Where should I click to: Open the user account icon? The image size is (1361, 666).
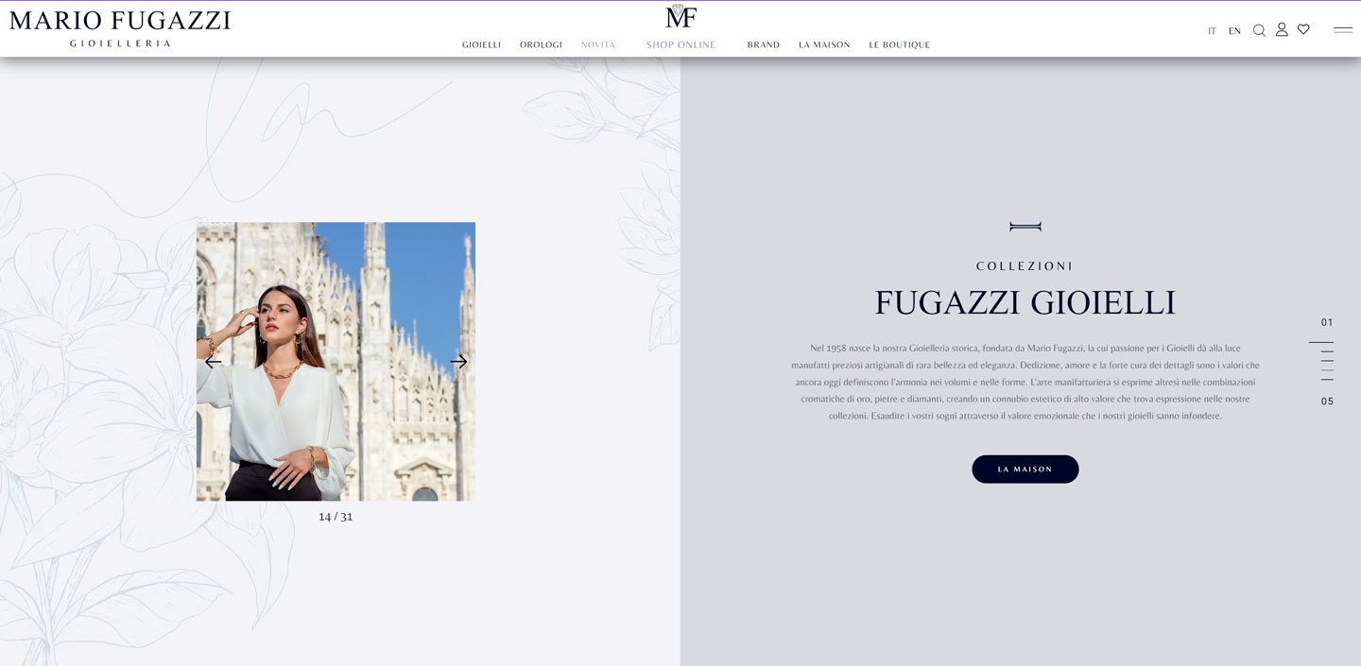(x=1282, y=30)
